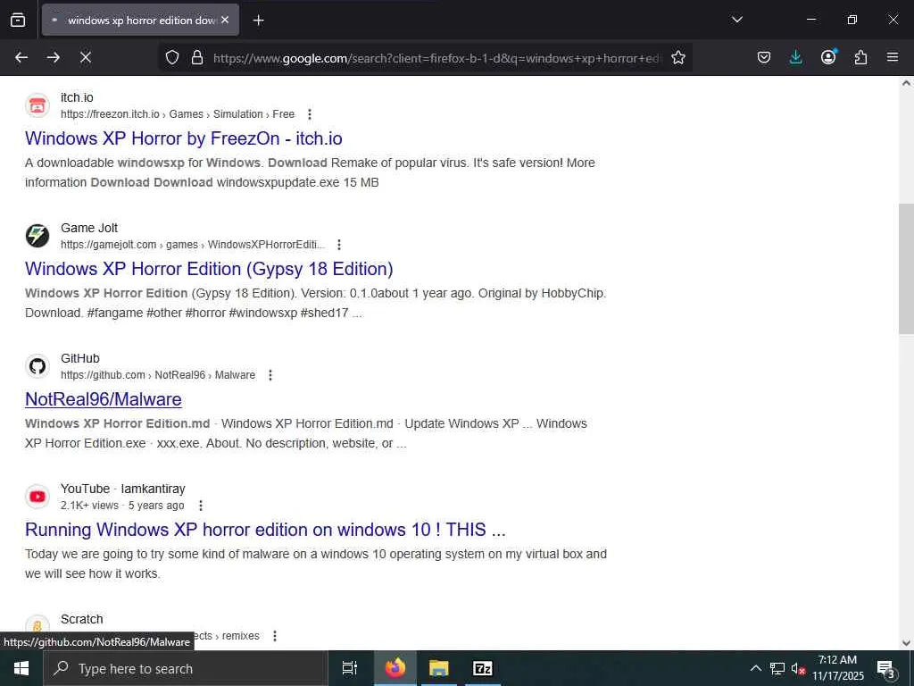Viewport: 914px width, 686px height.
Task: Click the Scratch site name text
Action: coord(81,619)
